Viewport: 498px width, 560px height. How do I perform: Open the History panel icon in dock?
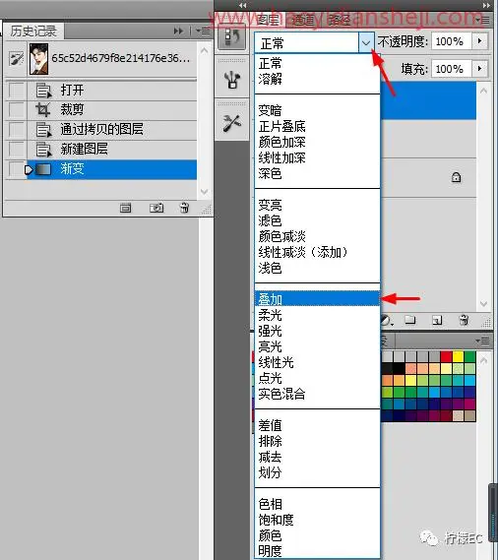pyautogui.click(x=232, y=36)
